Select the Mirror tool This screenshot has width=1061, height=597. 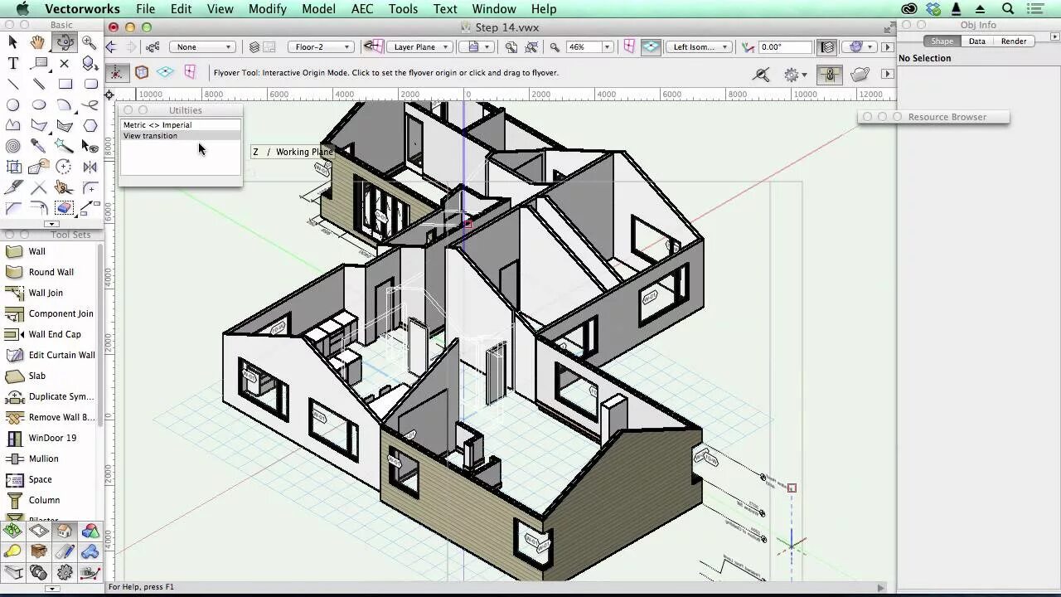(90, 167)
